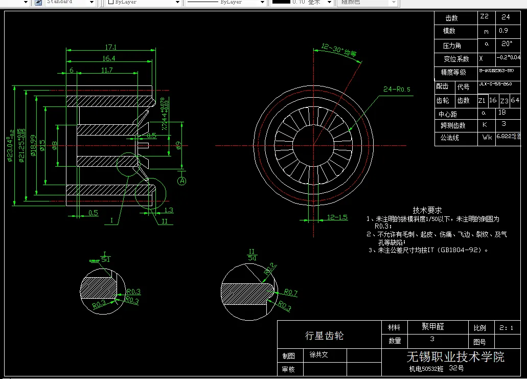Screen dimensions: 527x379
Task: Click the 公法线 table cell
Action: [x=456, y=138]
